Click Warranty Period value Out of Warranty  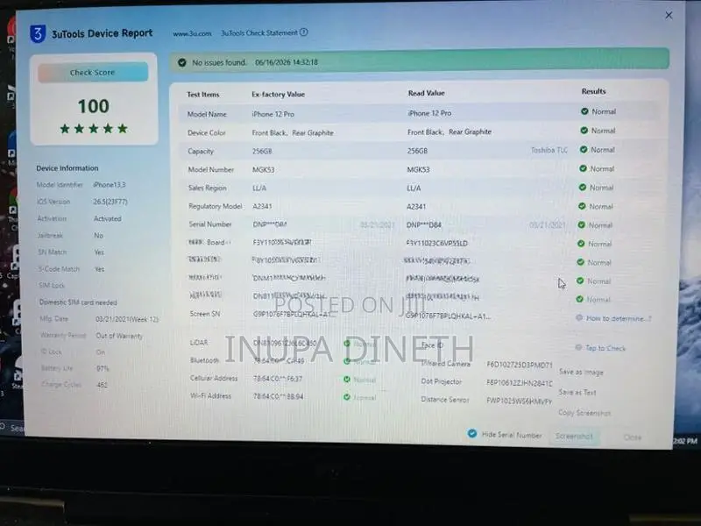pyautogui.click(x=119, y=336)
